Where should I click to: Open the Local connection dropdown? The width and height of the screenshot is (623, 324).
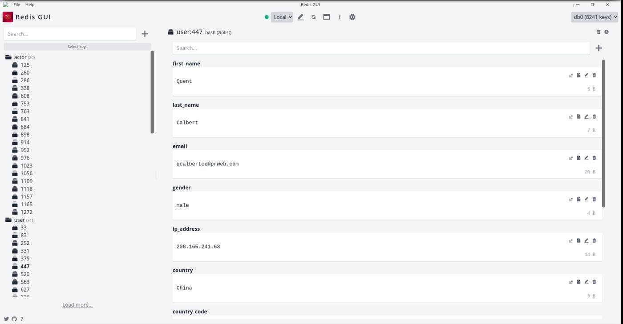coord(282,17)
